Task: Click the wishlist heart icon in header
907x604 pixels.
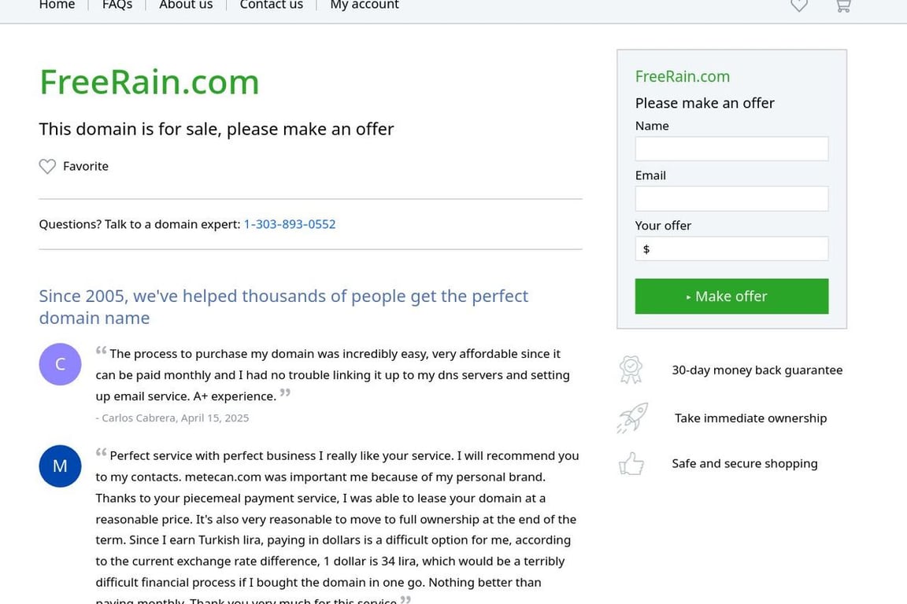Action: (799, 6)
